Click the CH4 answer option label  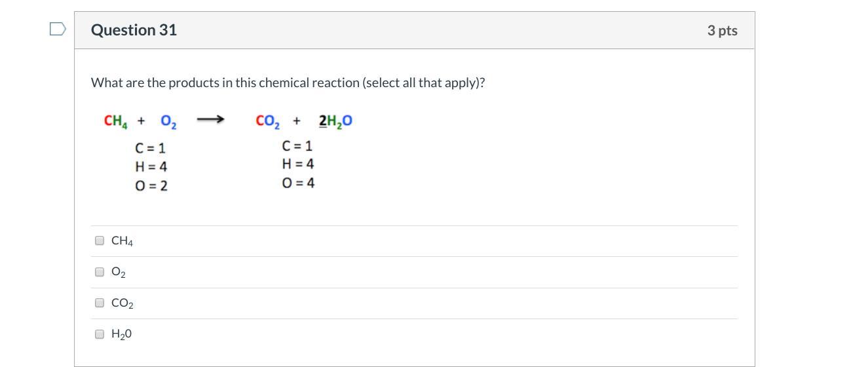(x=122, y=241)
